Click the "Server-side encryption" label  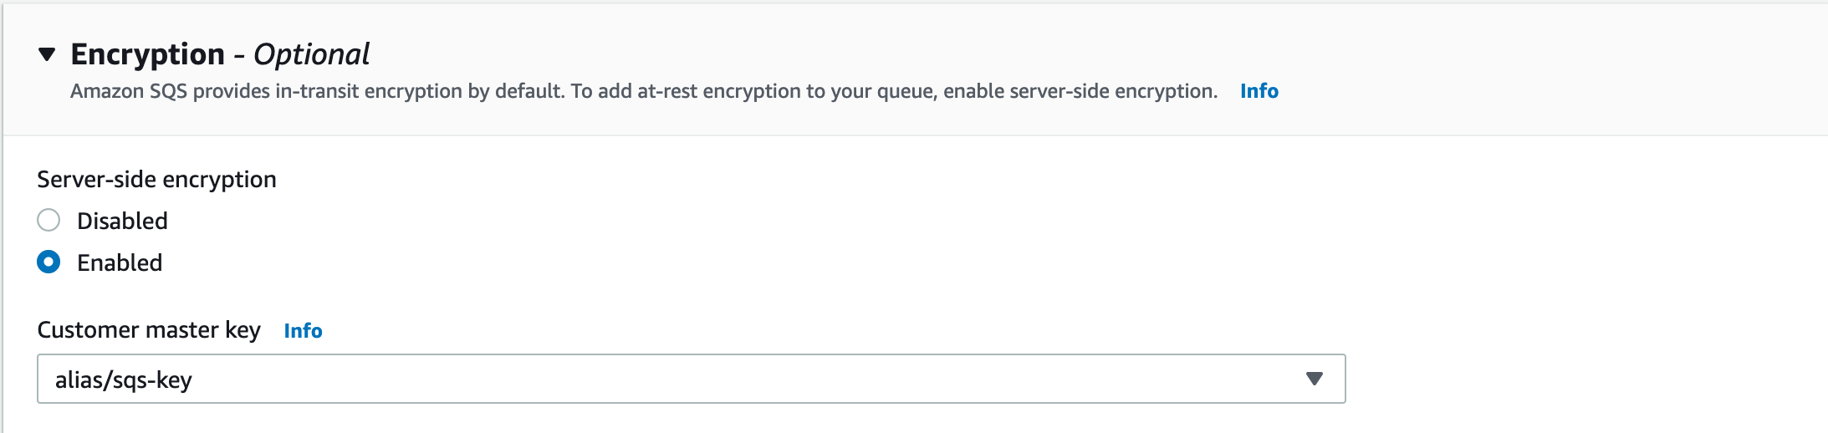pos(156,180)
